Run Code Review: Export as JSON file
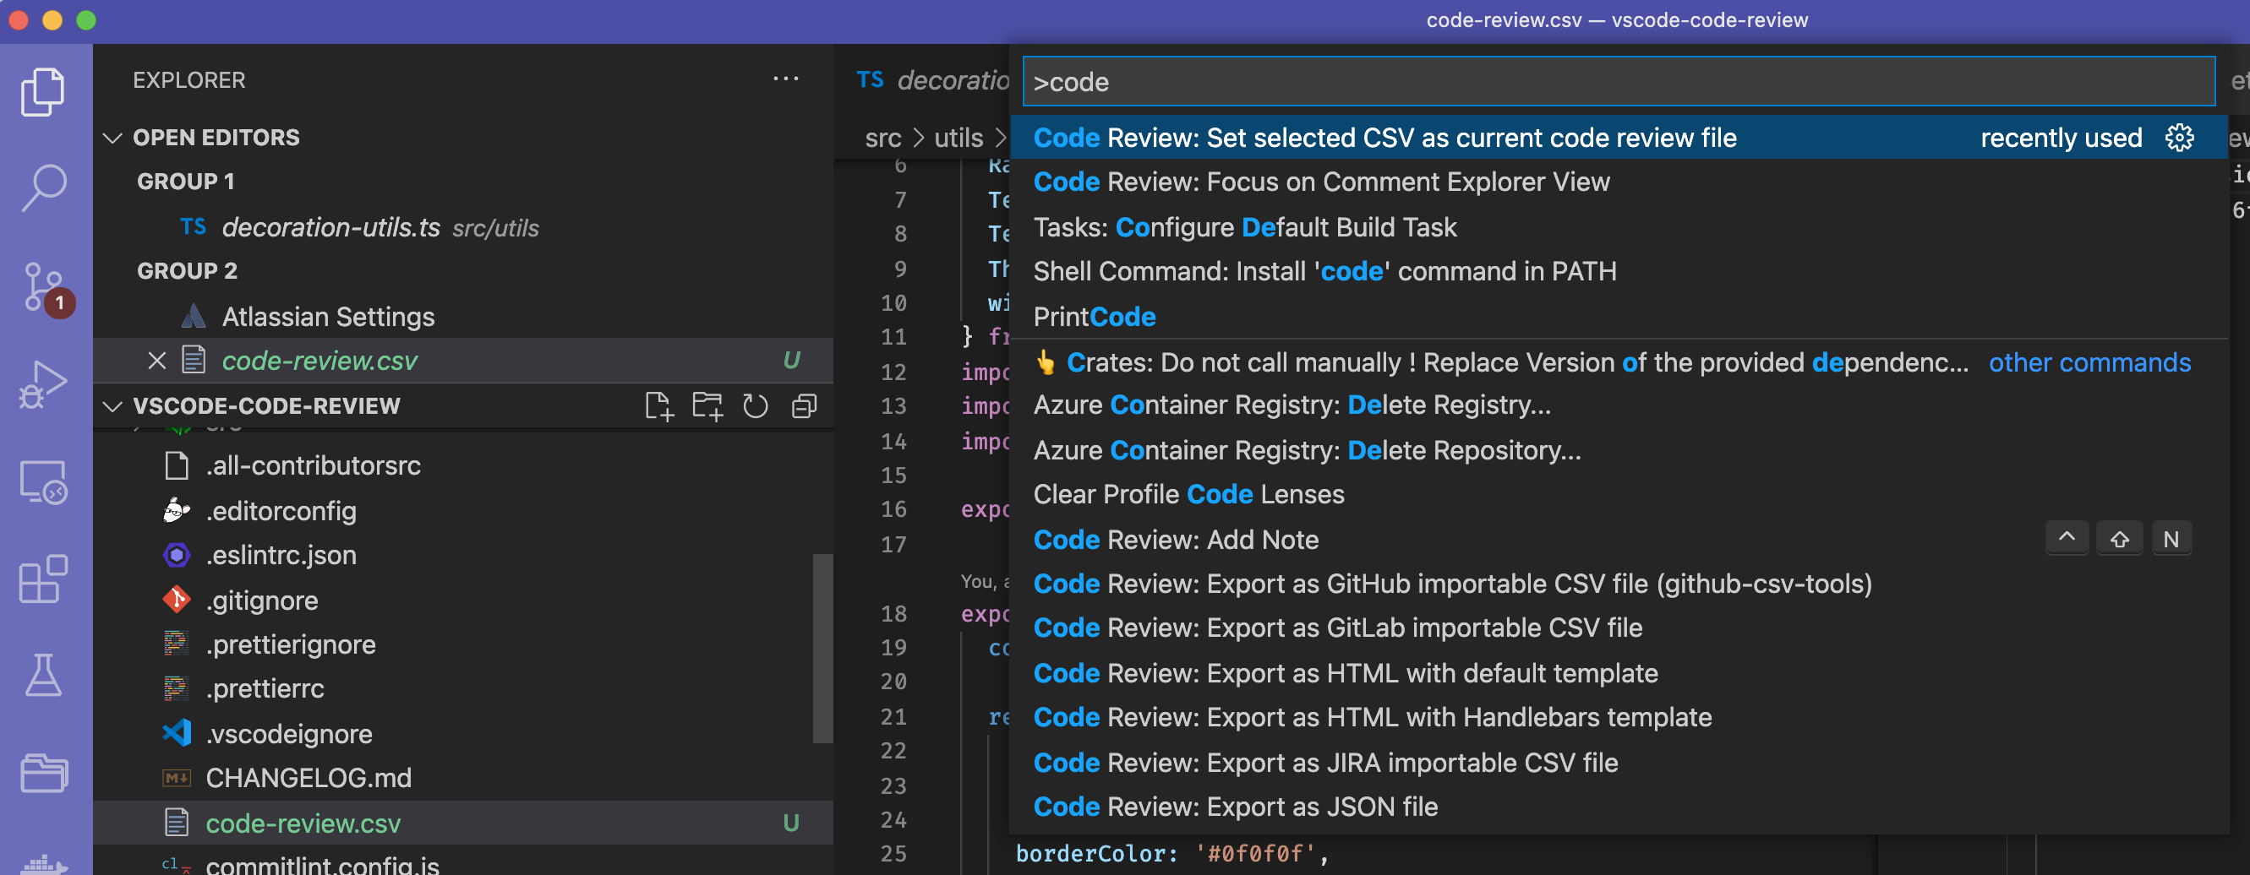 (x=1619, y=807)
